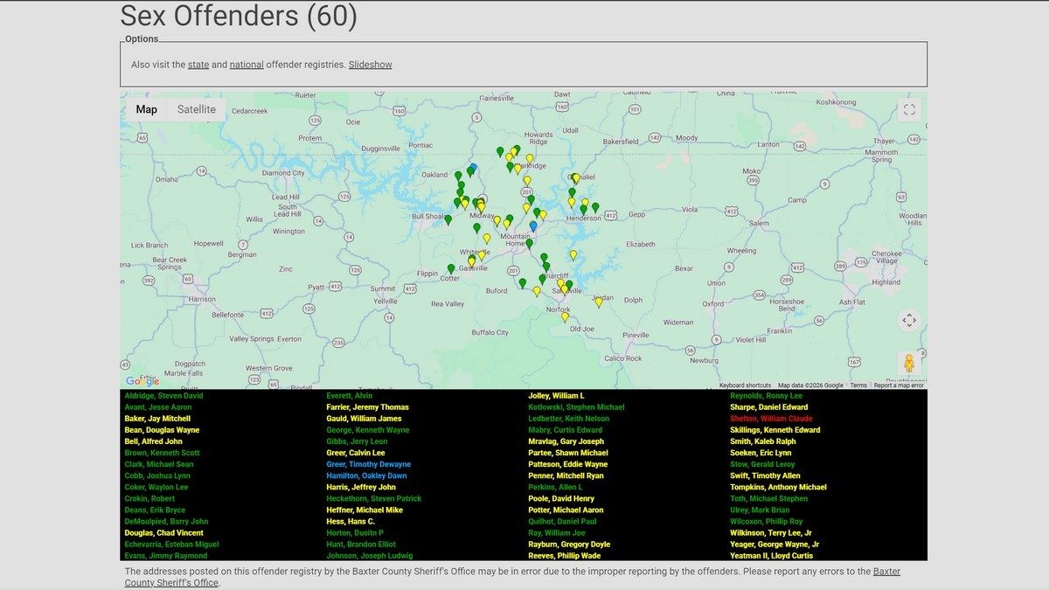Open Reeves, Phillip Wade's record
1049x590 pixels.
pyautogui.click(x=564, y=555)
